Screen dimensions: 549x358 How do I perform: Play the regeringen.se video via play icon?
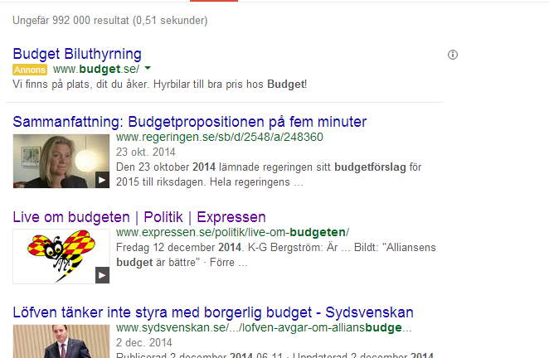(102, 180)
